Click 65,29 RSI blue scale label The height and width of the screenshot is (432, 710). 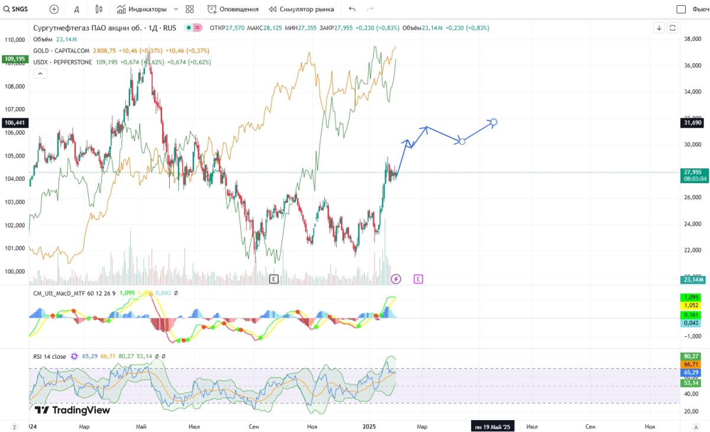click(691, 373)
